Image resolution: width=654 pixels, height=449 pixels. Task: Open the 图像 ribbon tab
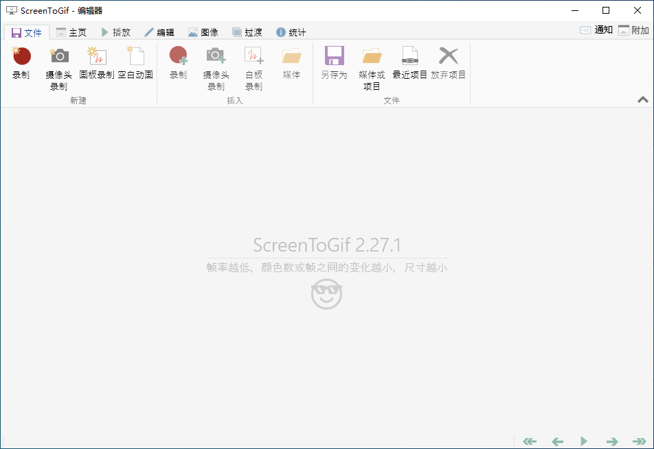[x=203, y=32]
